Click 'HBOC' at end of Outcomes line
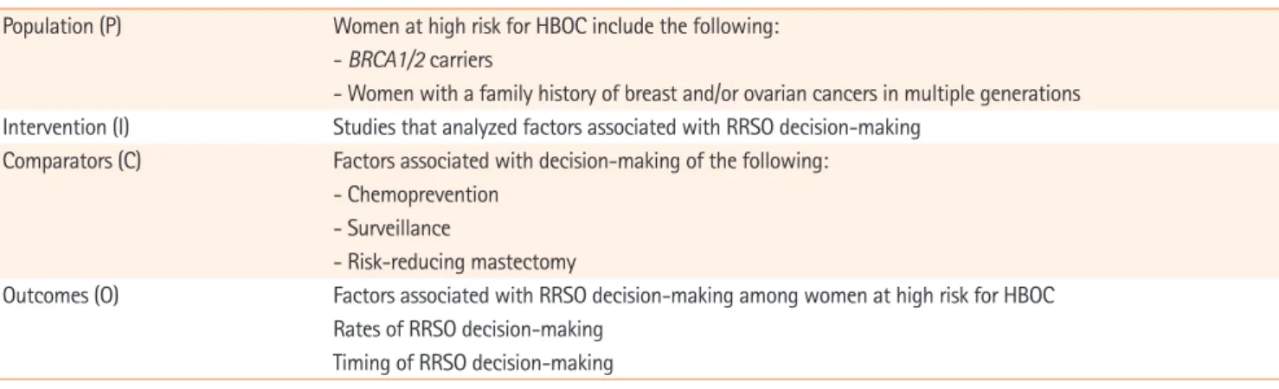The width and height of the screenshot is (1279, 389). click(1032, 298)
